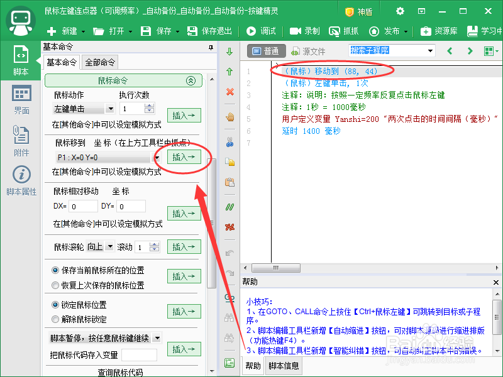Click the horizontal scrollbar thumb in script editor
This screenshot has width=503, height=377.
pyautogui.click(x=276, y=268)
